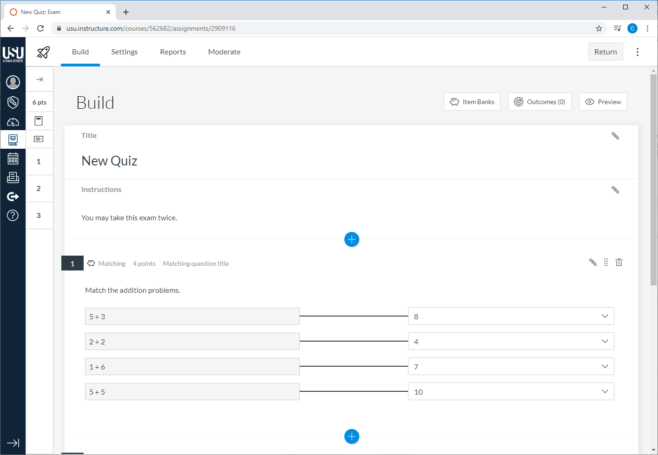The image size is (658, 455).
Task: Open Item Banks
Action: (472, 101)
